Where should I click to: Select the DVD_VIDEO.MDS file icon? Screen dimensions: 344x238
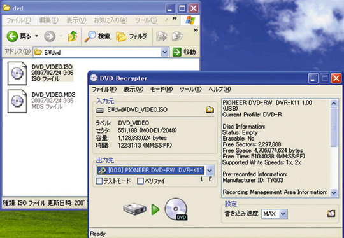tap(17, 101)
